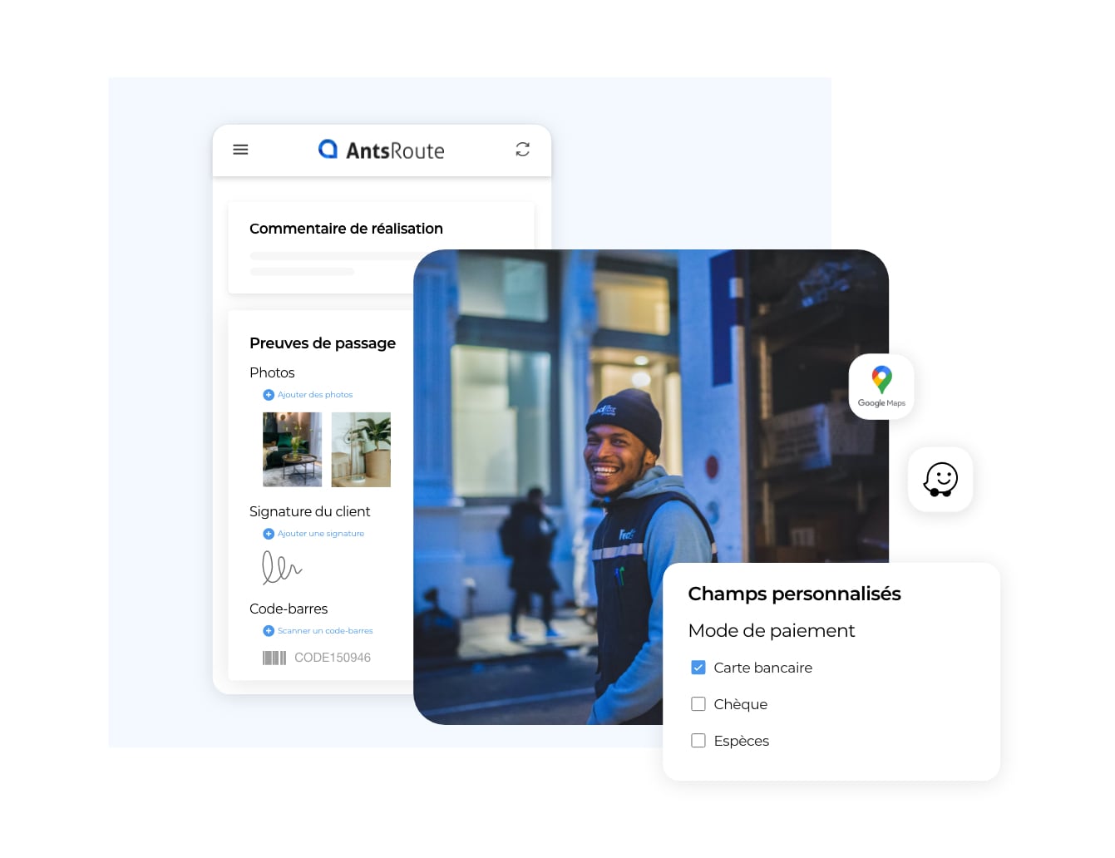Click the Commentaire de réalisation heading
This screenshot has width=1115, height=858.
click(346, 229)
